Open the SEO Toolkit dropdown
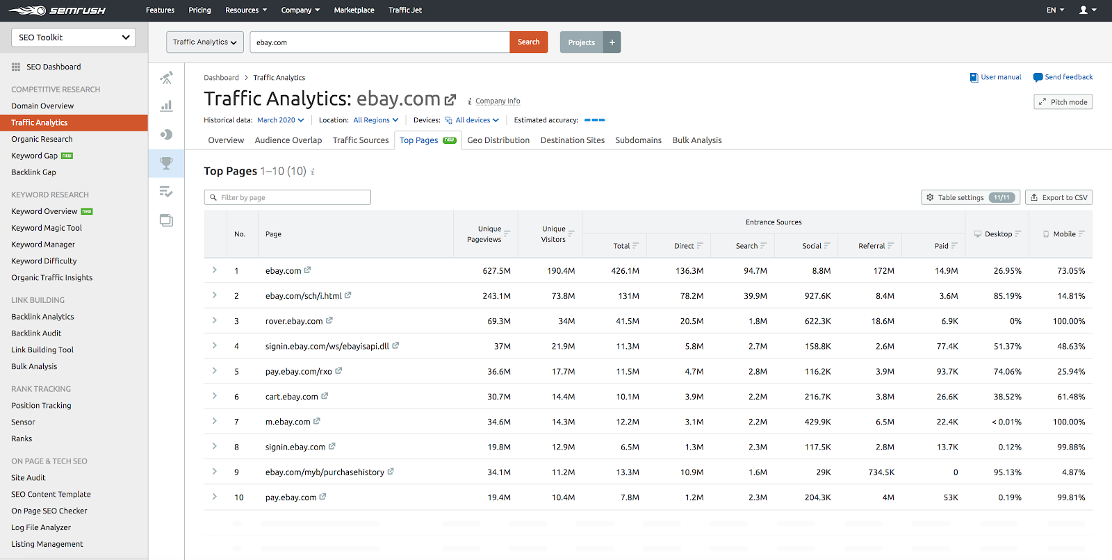Viewport: 1112px width, 560px height. [x=74, y=38]
